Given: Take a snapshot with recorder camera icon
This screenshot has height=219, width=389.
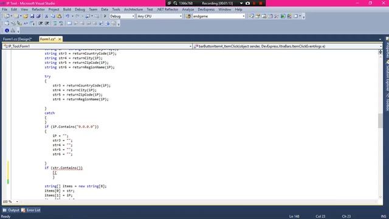Looking at the screenshot, I should click(247, 3).
